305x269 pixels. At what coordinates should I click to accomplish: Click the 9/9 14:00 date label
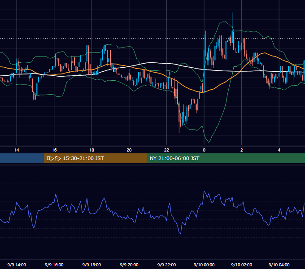pos(17,265)
